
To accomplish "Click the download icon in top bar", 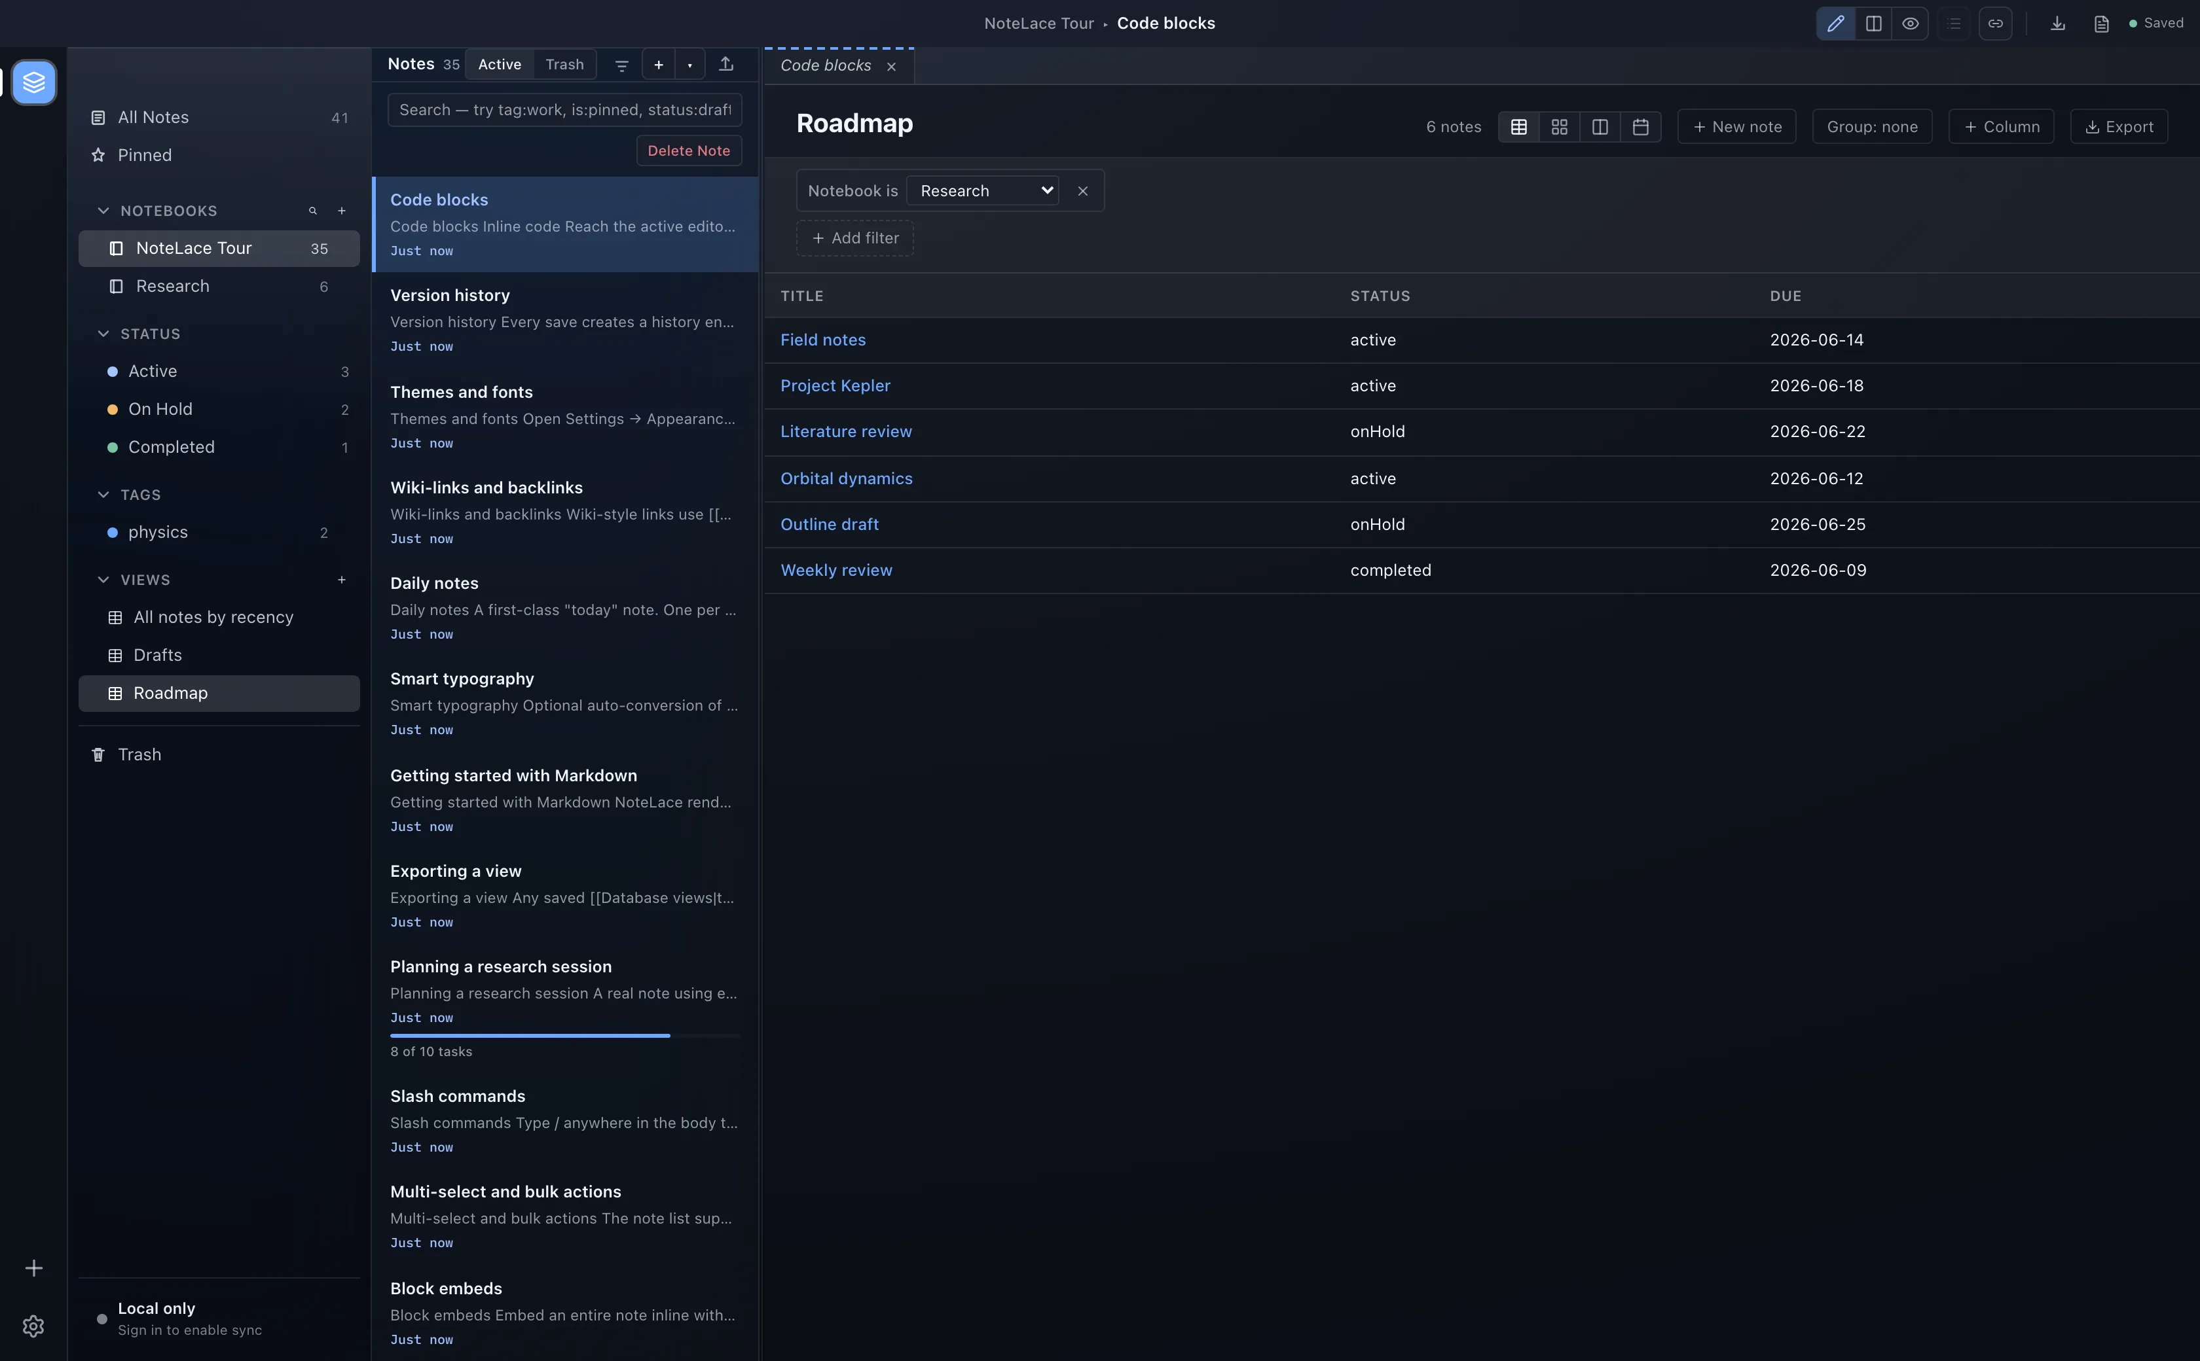I will click(2058, 24).
